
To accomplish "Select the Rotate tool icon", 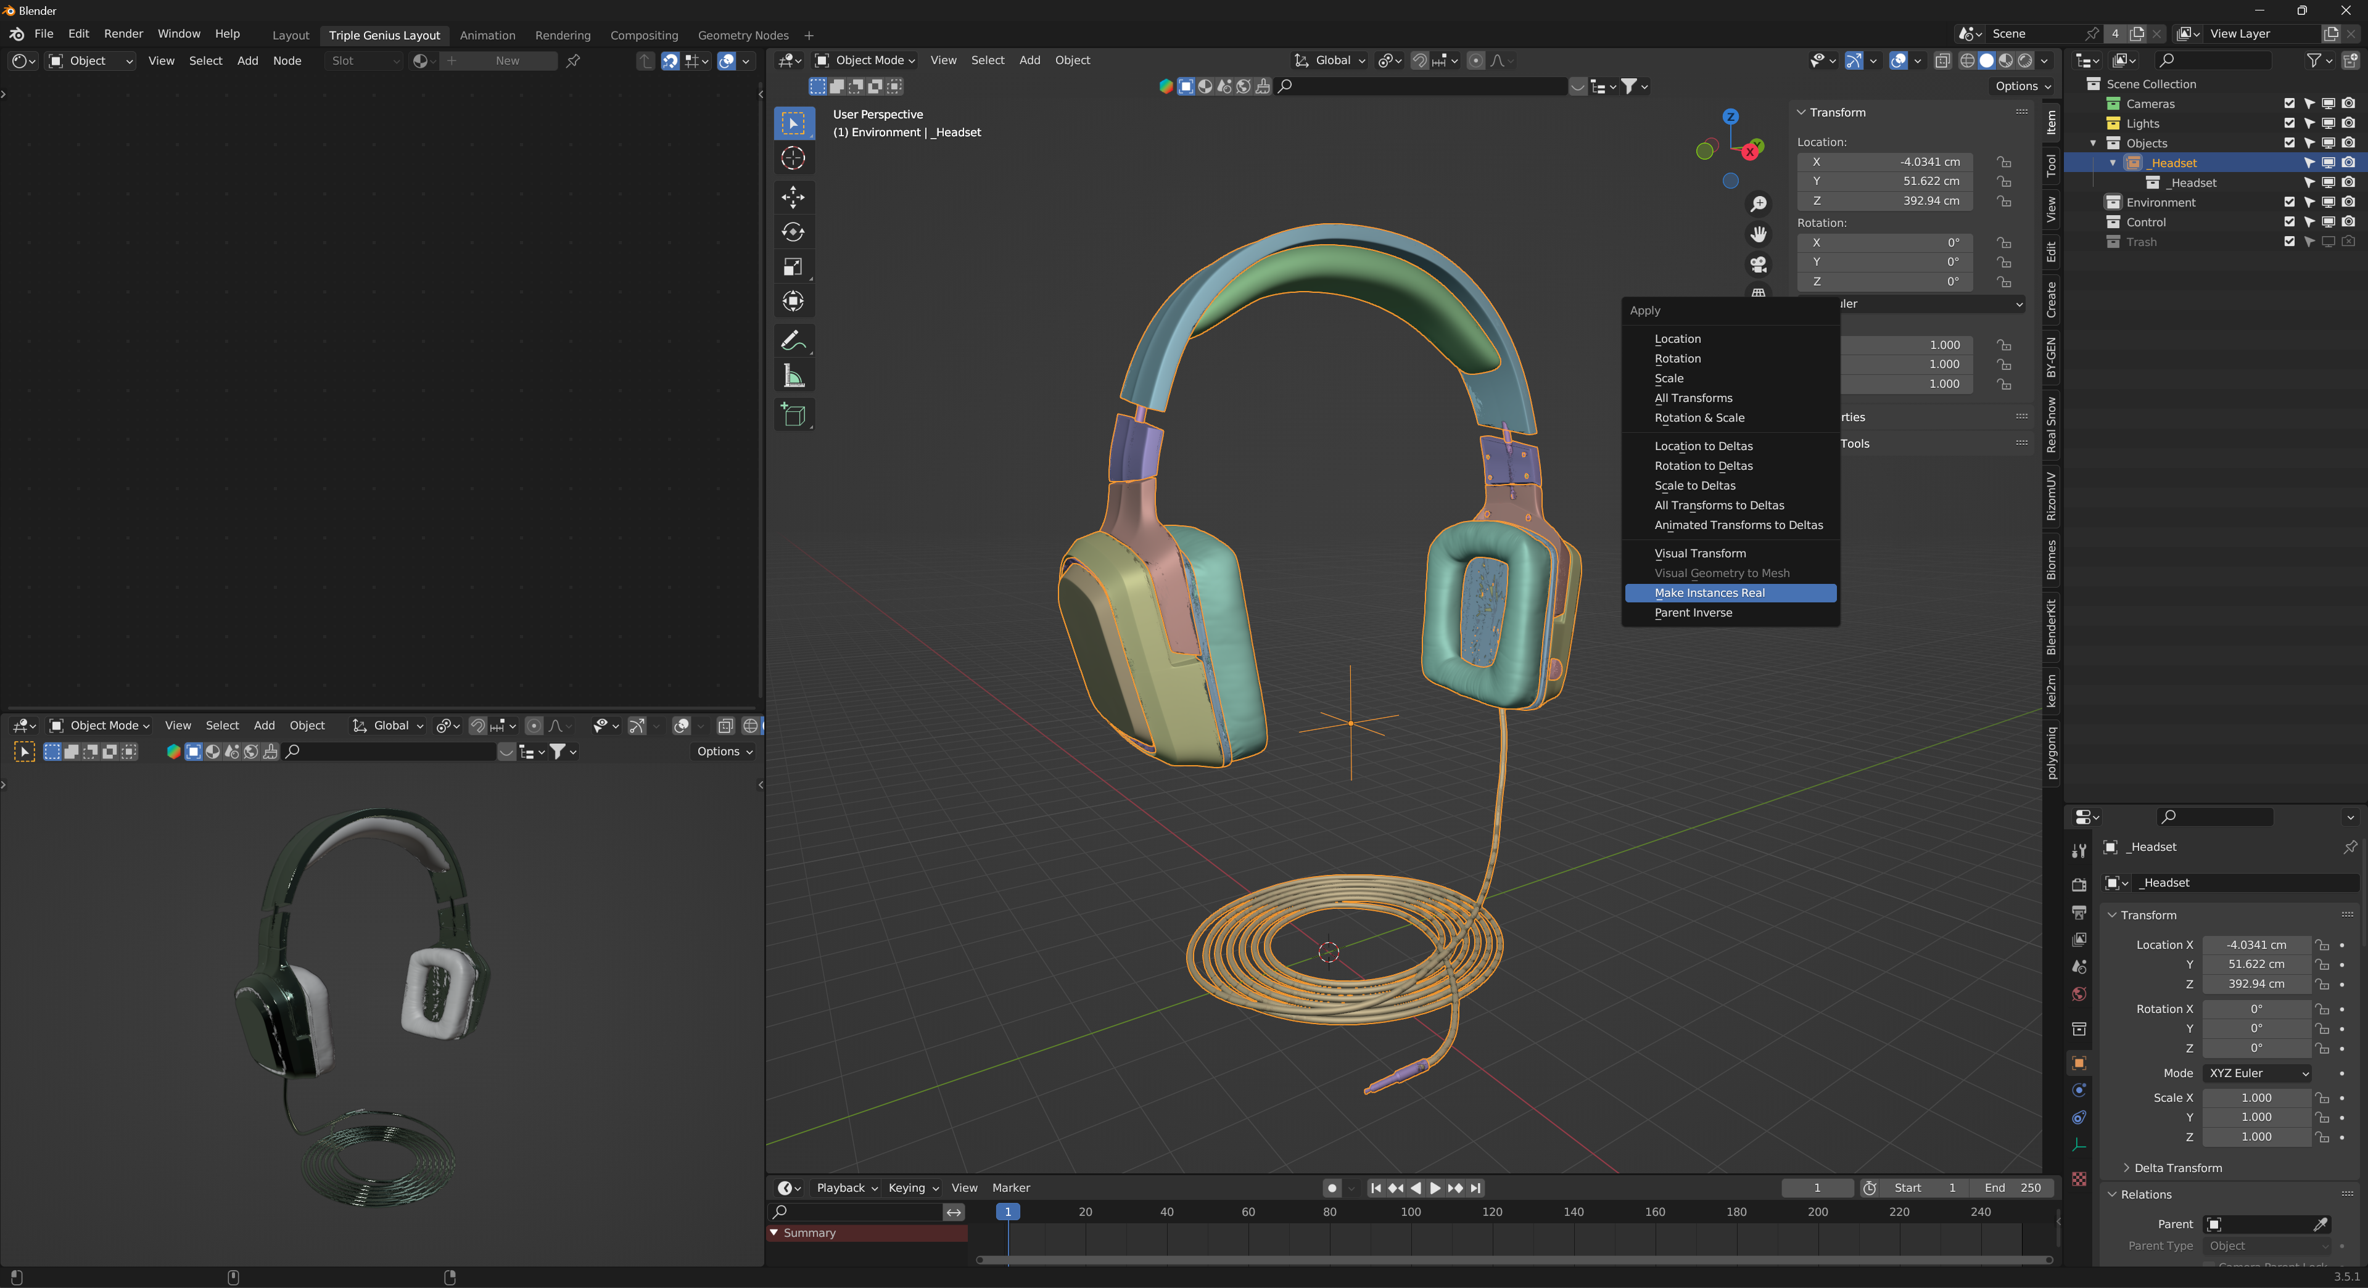I will pyautogui.click(x=793, y=231).
